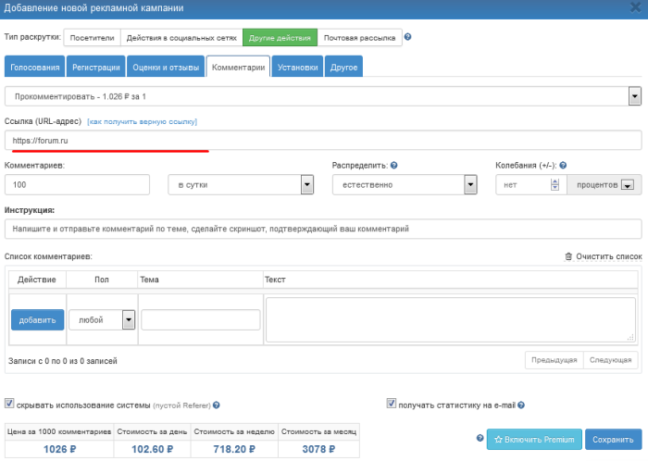Select Посетители campaign type
This screenshot has height=461, width=648.
tap(91, 38)
